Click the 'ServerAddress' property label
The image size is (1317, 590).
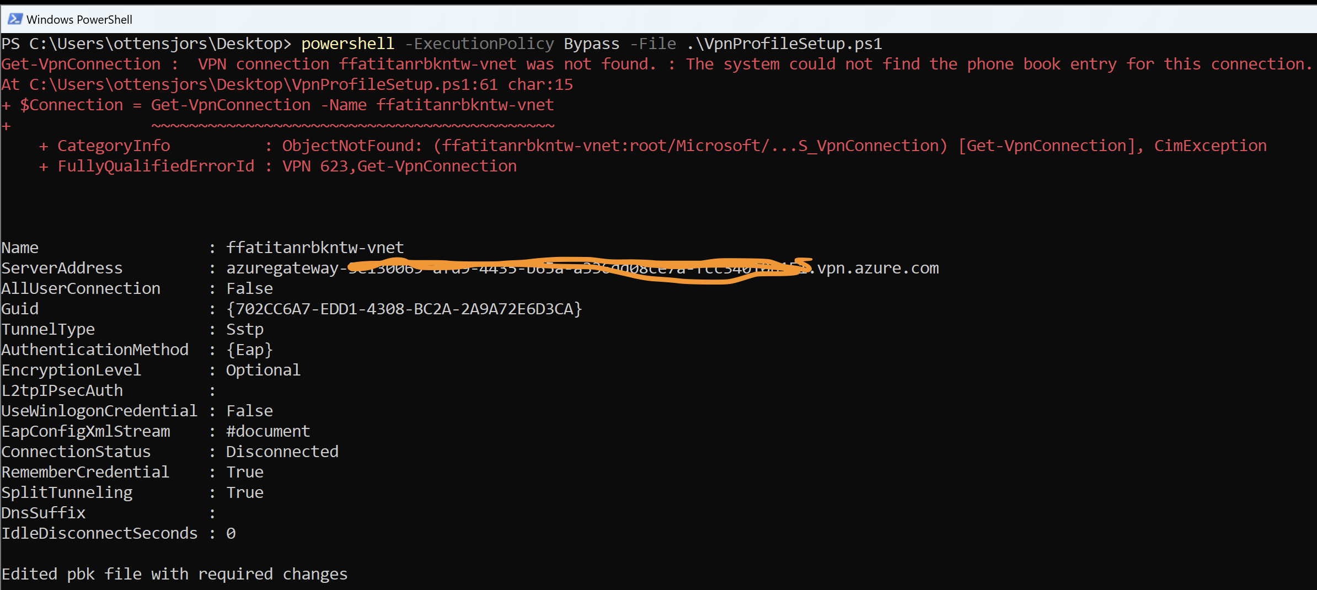[x=62, y=268]
